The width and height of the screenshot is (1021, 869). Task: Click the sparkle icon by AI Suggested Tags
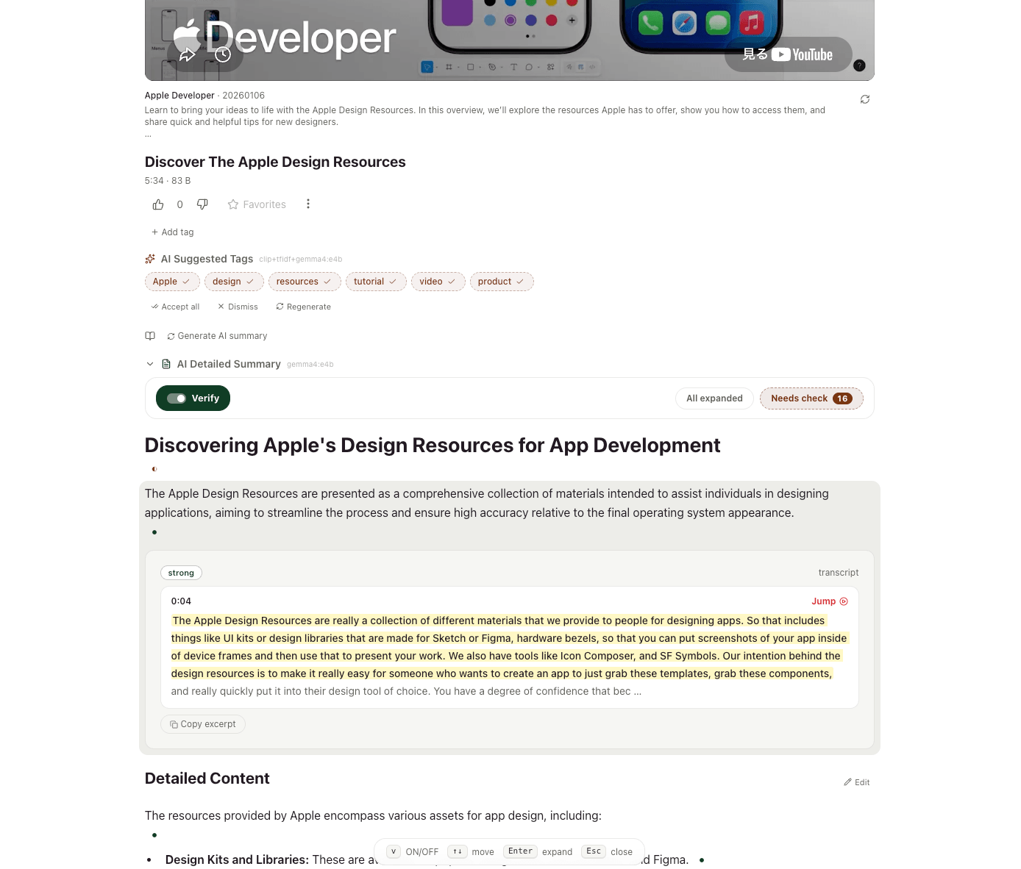[x=150, y=259]
